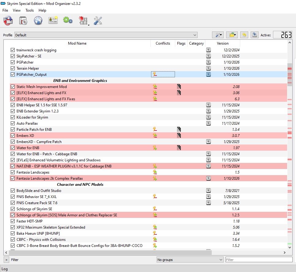This screenshot has width=296, height=272.
Task: Toggle Terrain Helper checkbox
Action: [x=13, y=68]
